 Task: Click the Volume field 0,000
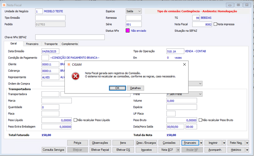[x=182, y=101]
